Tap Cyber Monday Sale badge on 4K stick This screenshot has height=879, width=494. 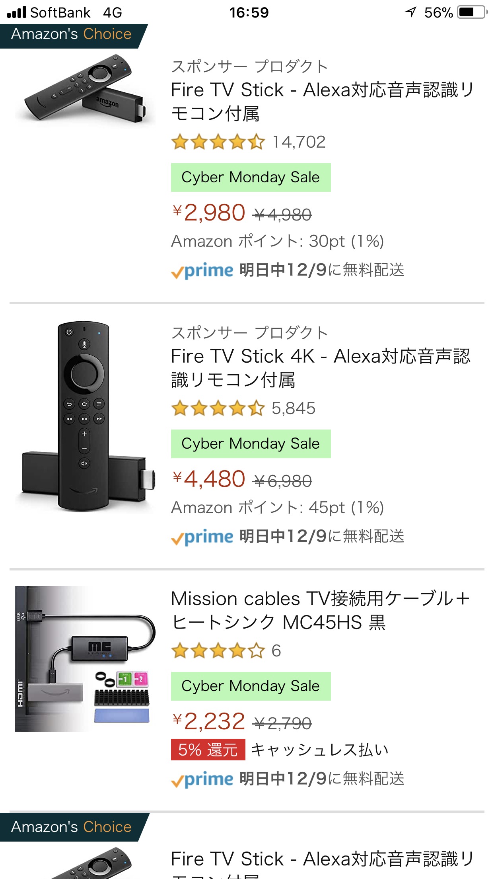pyautogui.click(x=251, y=444)
